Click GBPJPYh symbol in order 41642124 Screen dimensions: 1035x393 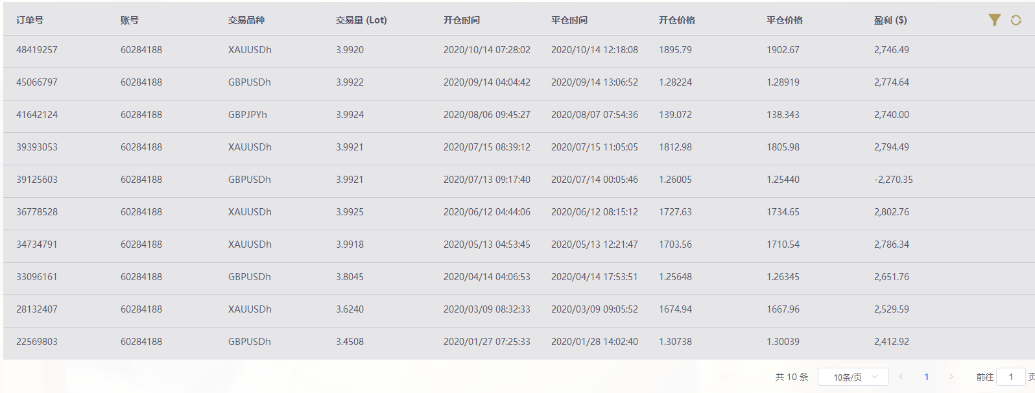(248, 115)
